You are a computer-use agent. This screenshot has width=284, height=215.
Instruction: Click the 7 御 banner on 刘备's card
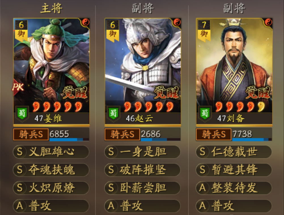pos(204,30)
